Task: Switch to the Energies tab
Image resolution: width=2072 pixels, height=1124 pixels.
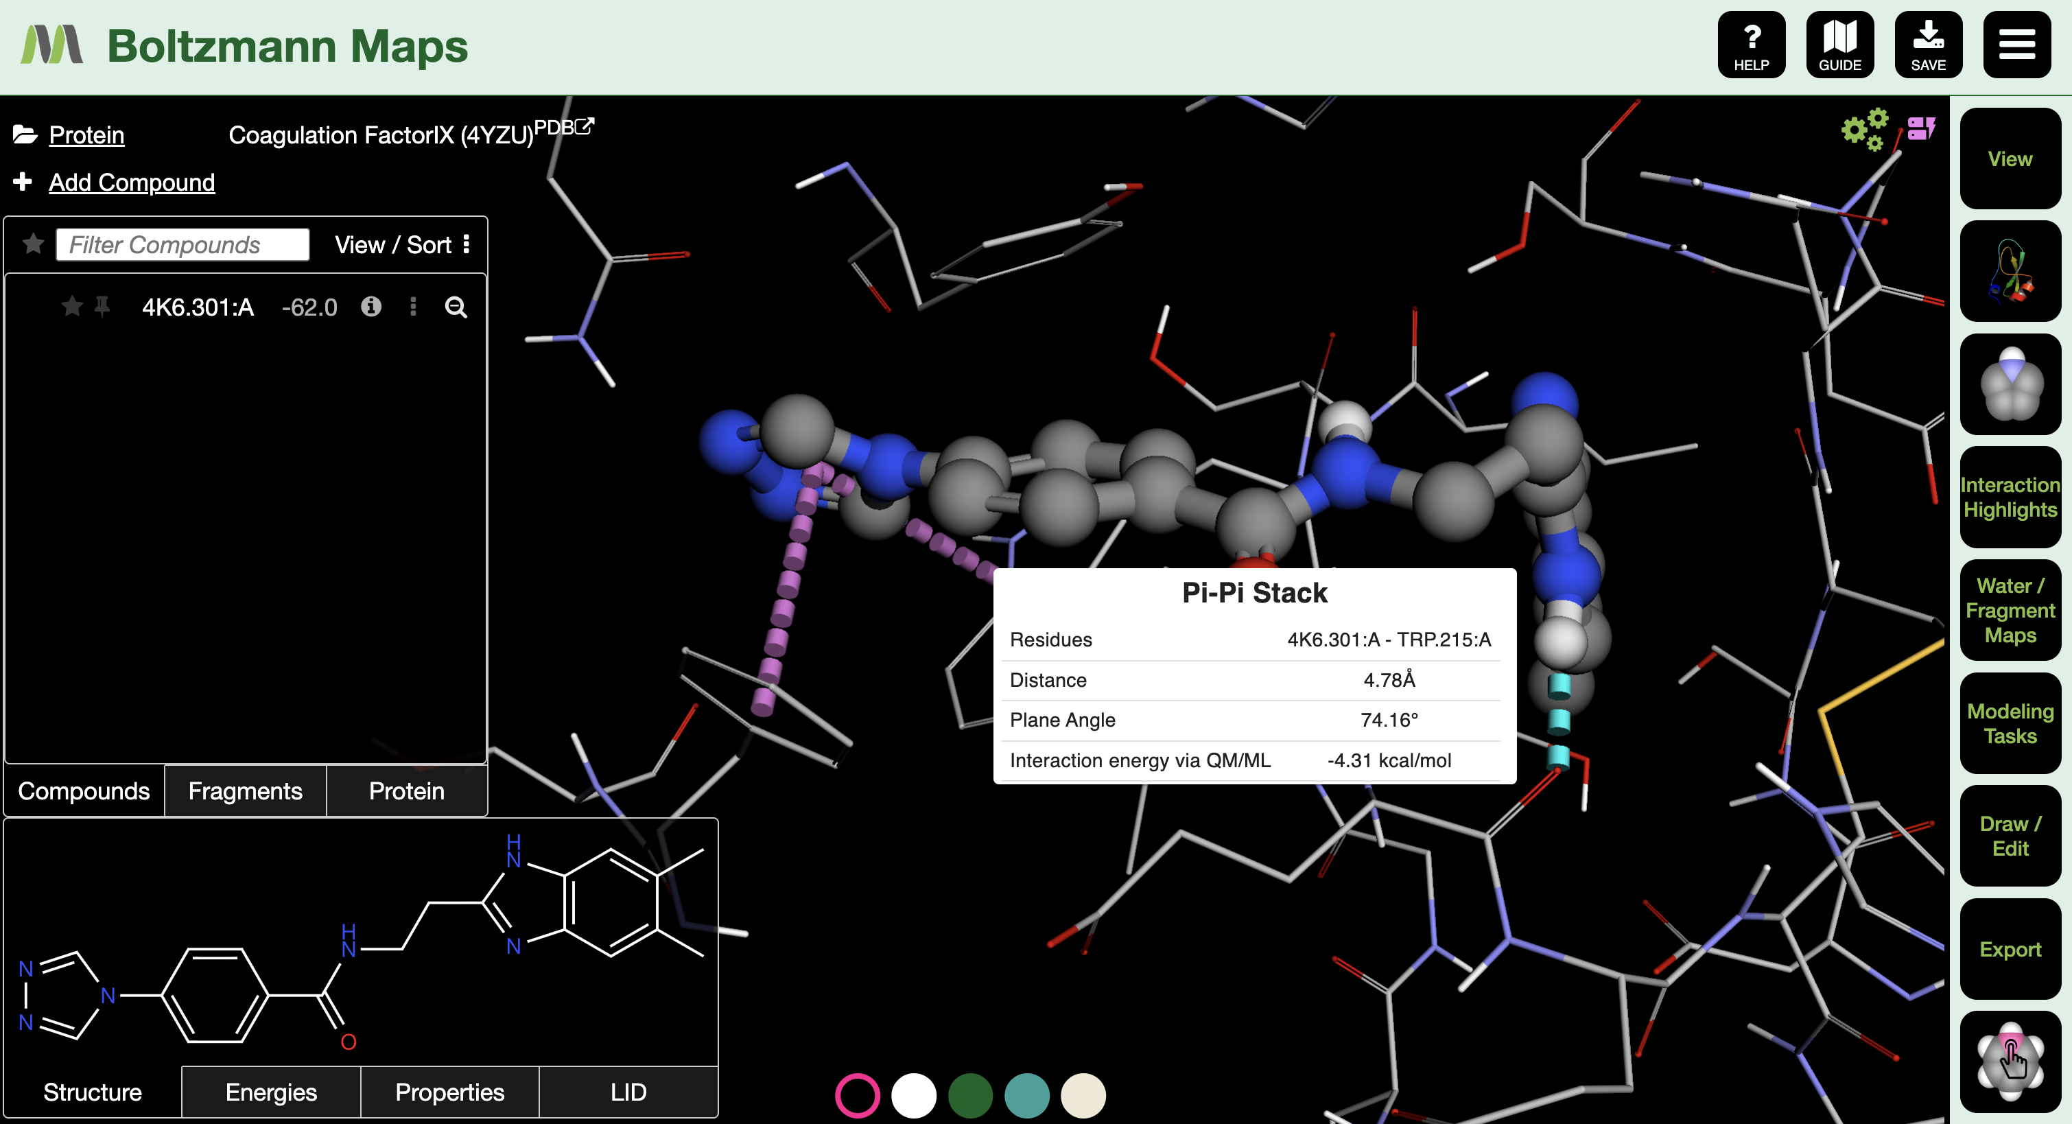Action: coord(271,1092)
